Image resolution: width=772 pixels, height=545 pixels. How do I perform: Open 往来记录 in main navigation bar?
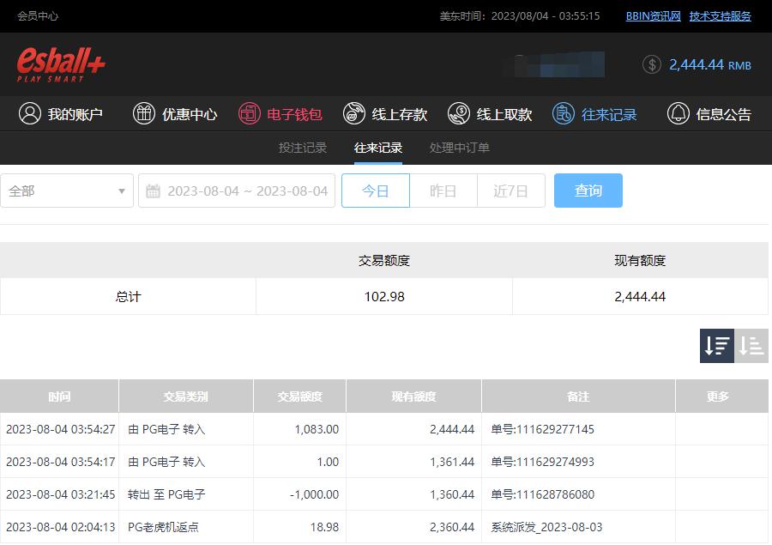coord(594,114)
